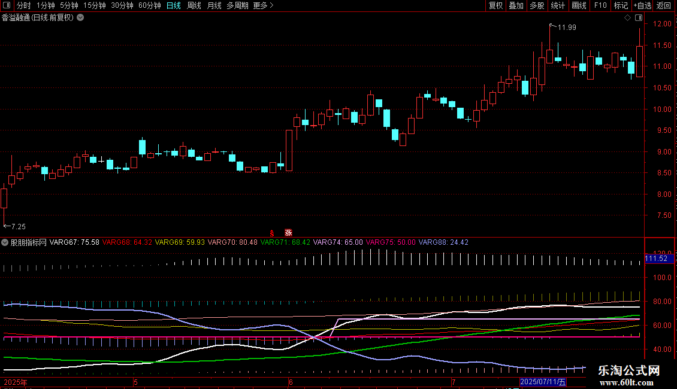Screen dimensions: 677x389
Task: Add stock with +自选 button
Action: pos(642,5)
